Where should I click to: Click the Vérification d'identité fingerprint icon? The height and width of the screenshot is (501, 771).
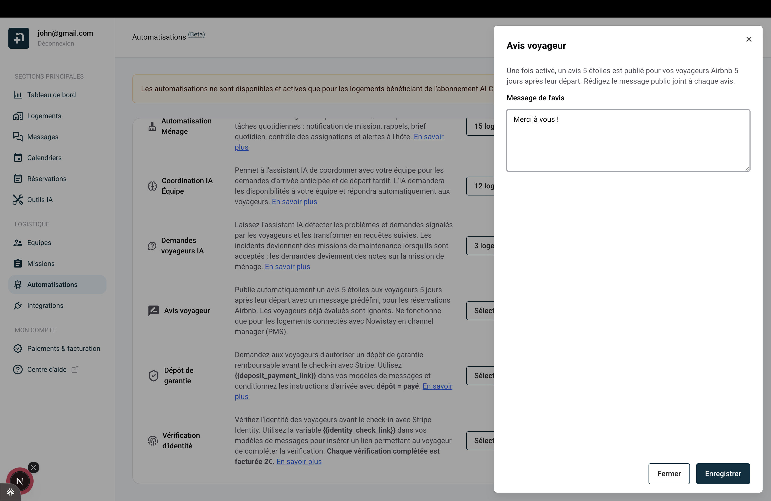(x=153, y=441)
